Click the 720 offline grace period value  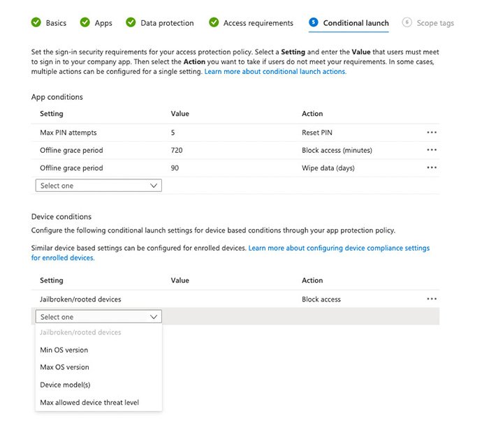pyautogui.click(x=177, y=150)
